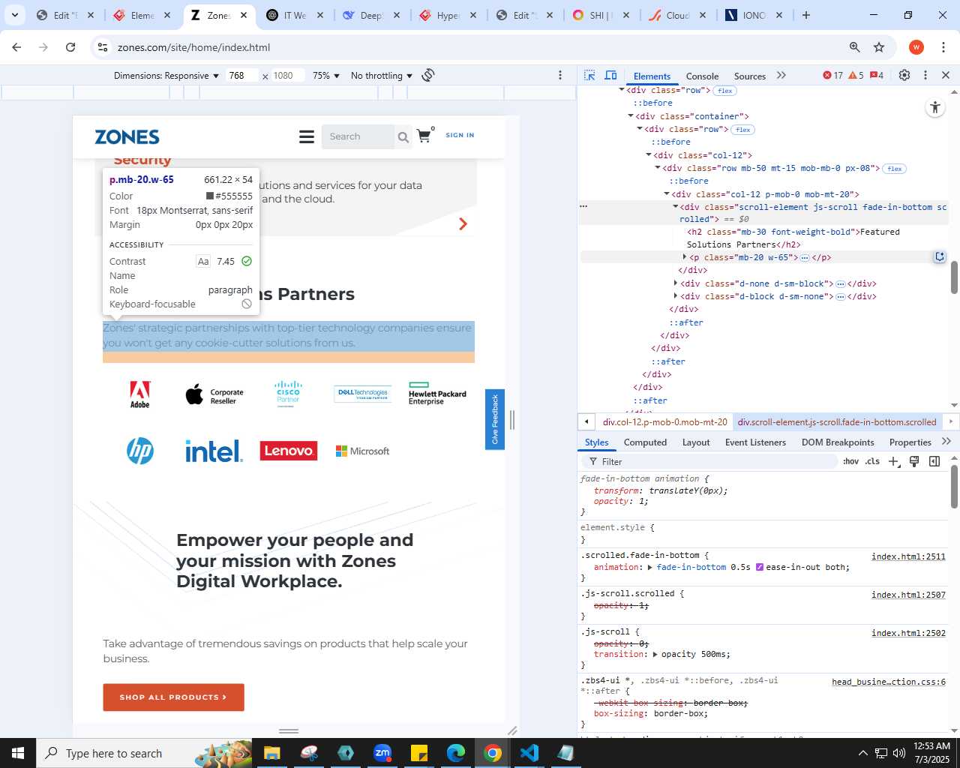Open DevTools settings gear

point(904,75)
